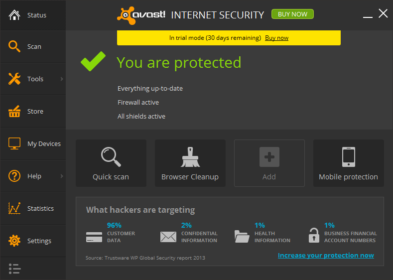Click the Buy now trial link
This screenshot has width=393, height=280.
point(276,38)
